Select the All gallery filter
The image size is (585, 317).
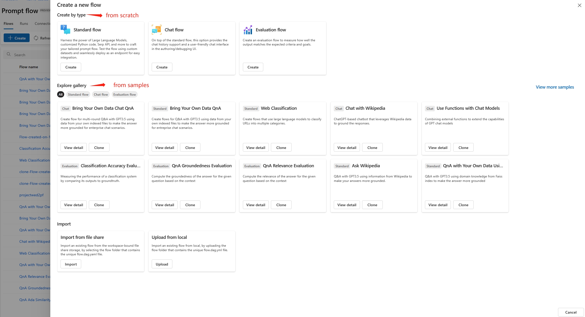point(61,95)
